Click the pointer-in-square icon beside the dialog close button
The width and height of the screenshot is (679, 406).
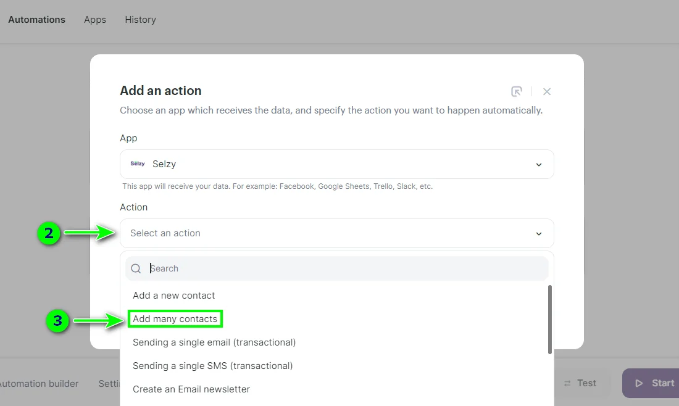517,91
